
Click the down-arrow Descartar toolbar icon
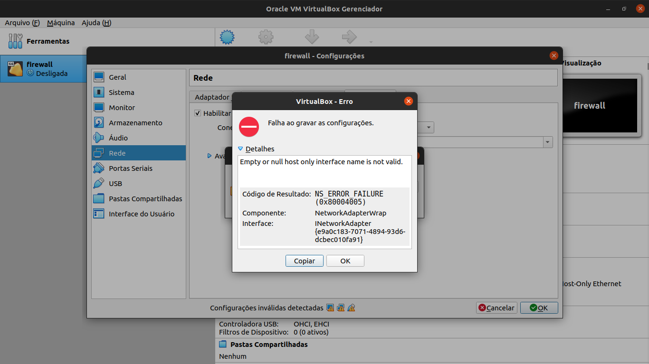[312, 37]
